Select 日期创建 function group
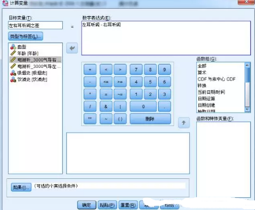255x210 pixels. [x=207, y=105]
